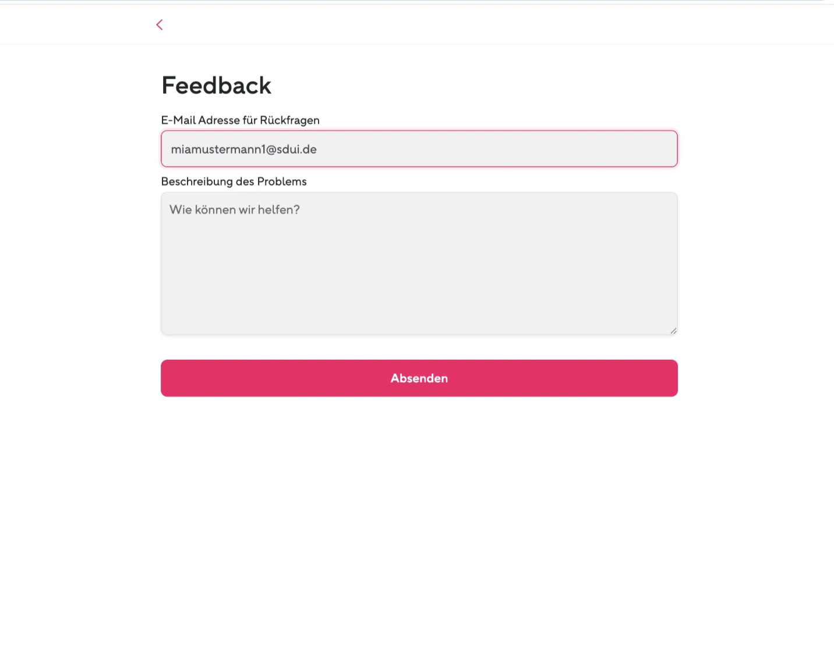Click the word "E-Mail" in the first label
834x655 pixels.
[179, 120]
